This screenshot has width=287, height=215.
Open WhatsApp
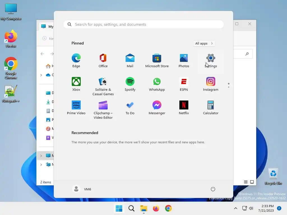157,84
